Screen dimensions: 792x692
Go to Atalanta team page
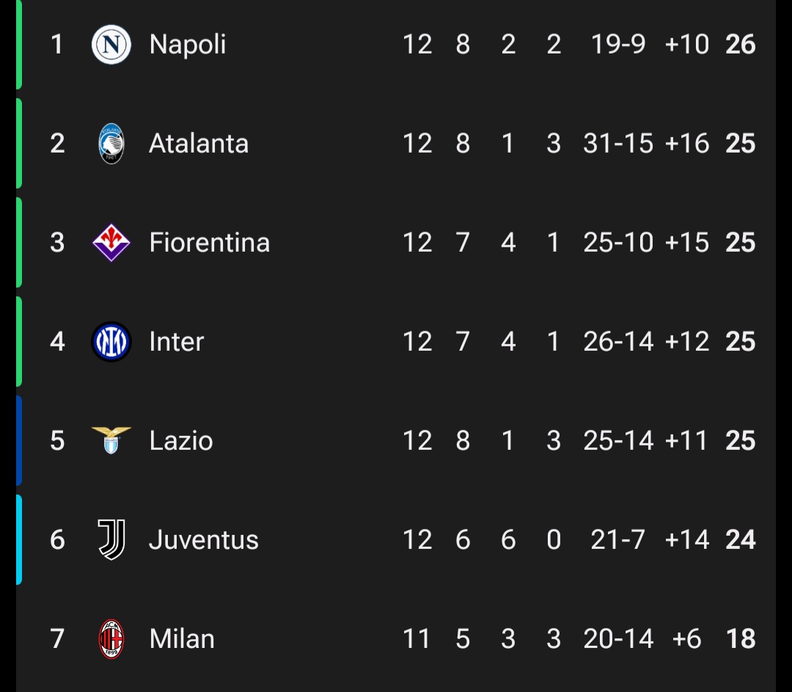point(199,144)
